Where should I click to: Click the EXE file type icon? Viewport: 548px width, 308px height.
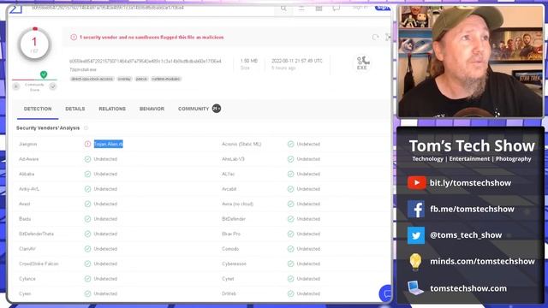[x=362, y=62]
